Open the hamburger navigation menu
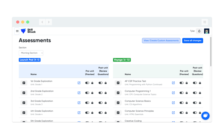The image size is (224, 139). 17,31
